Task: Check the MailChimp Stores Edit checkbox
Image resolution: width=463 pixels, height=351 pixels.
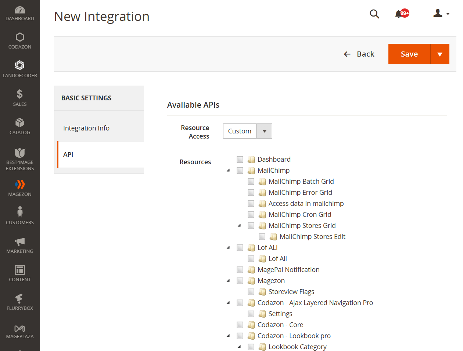Action: (262, 237)
